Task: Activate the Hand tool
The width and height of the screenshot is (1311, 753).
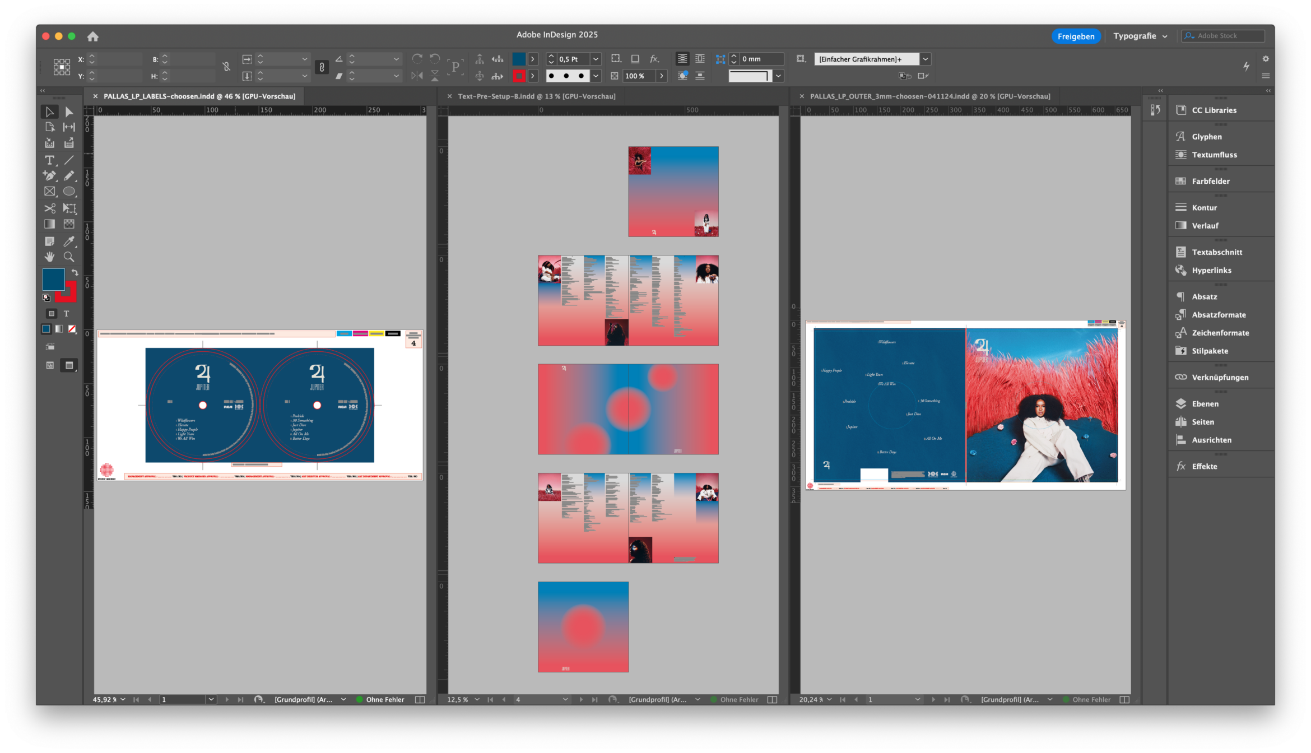Action: 49,257
